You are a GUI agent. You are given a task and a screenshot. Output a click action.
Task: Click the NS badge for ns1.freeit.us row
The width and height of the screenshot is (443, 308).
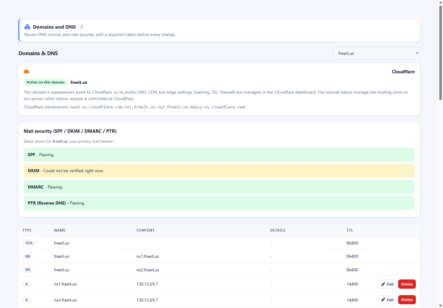tap(28, 256)
